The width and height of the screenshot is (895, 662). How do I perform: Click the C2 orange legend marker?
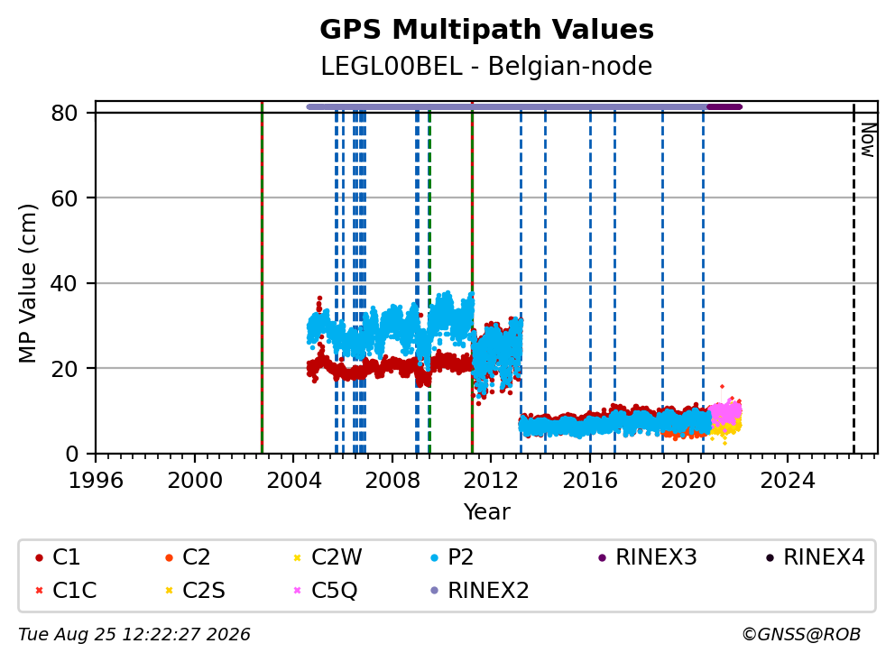click(x=169, y=557)
